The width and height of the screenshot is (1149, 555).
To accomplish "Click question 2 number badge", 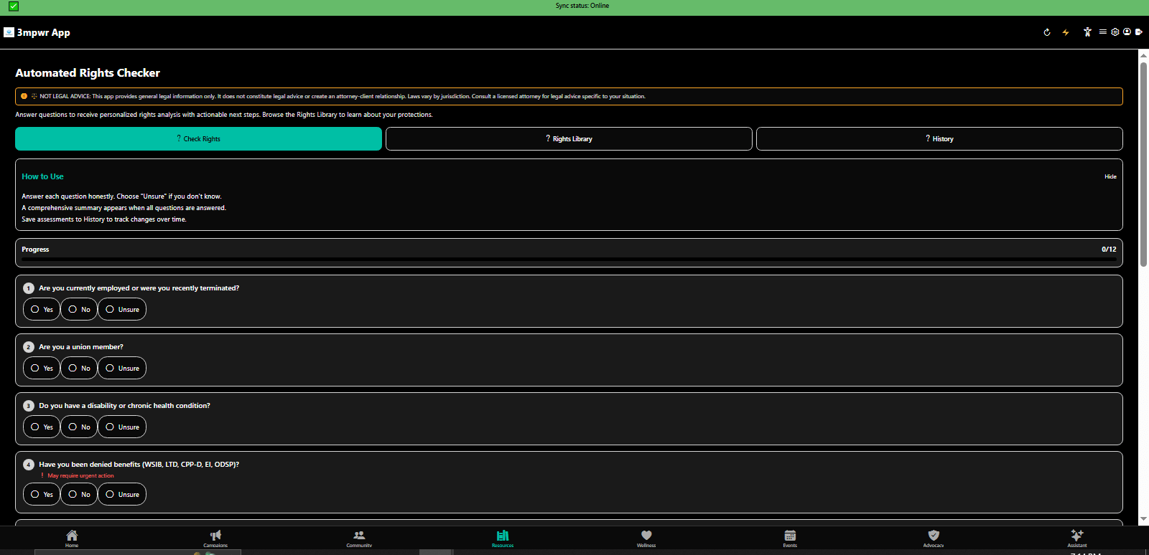I will tap(29, 347).
